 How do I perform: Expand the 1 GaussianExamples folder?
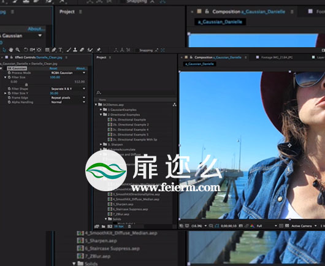coord(101,109)
